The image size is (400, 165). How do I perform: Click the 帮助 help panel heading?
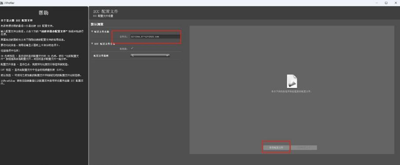click(44, 13)
